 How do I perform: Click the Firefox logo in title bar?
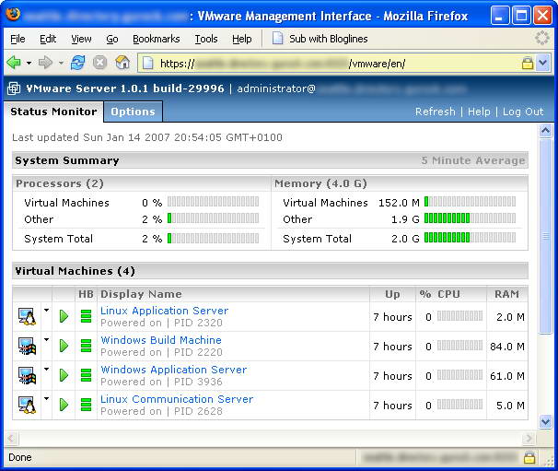click(x=13, y=15)
